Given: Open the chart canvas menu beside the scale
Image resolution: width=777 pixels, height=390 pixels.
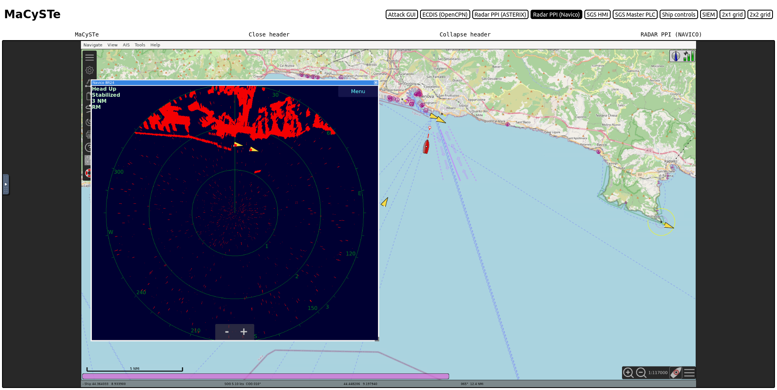Looking at the screenshot, I should (689, 373).
